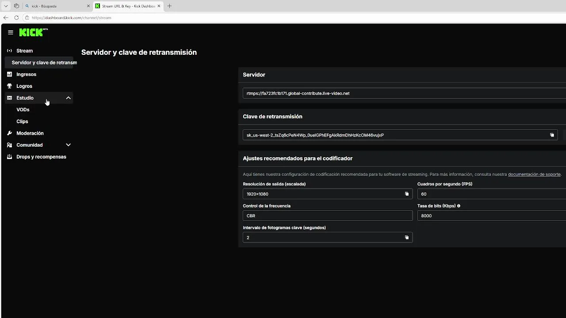Go to the Logros page
Image resolution: width=566 pixels, height=318 pixels.
coord(24,86)
